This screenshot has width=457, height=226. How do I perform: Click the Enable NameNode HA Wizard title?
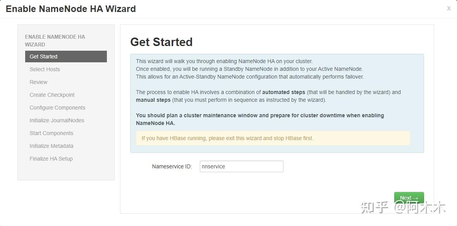(x=71, y=9)
